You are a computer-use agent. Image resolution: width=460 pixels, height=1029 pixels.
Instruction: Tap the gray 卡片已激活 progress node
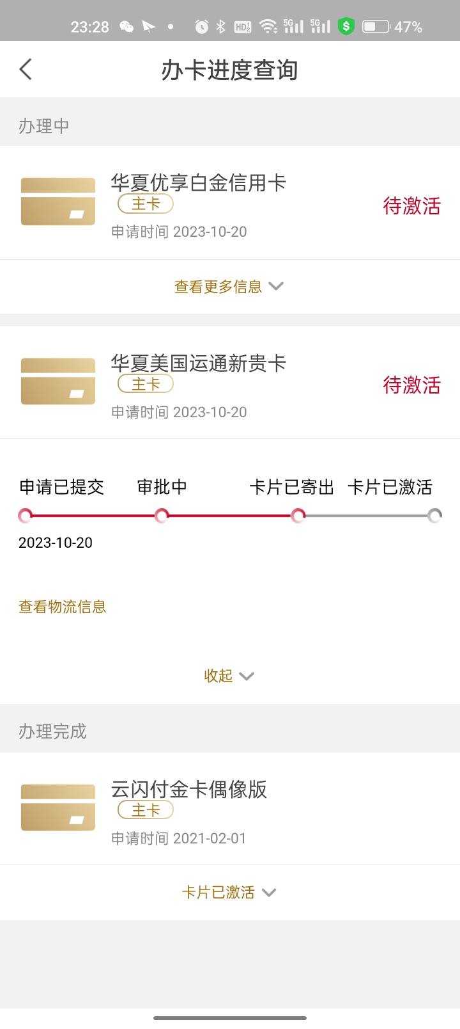(x=434, y=515)
